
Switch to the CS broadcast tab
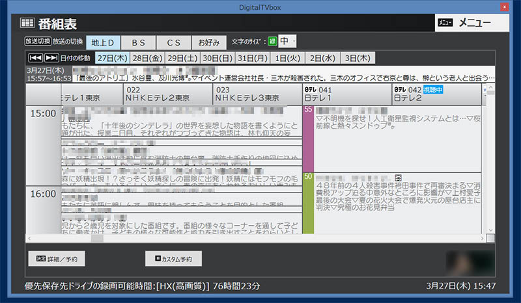(x=173, y=42)
